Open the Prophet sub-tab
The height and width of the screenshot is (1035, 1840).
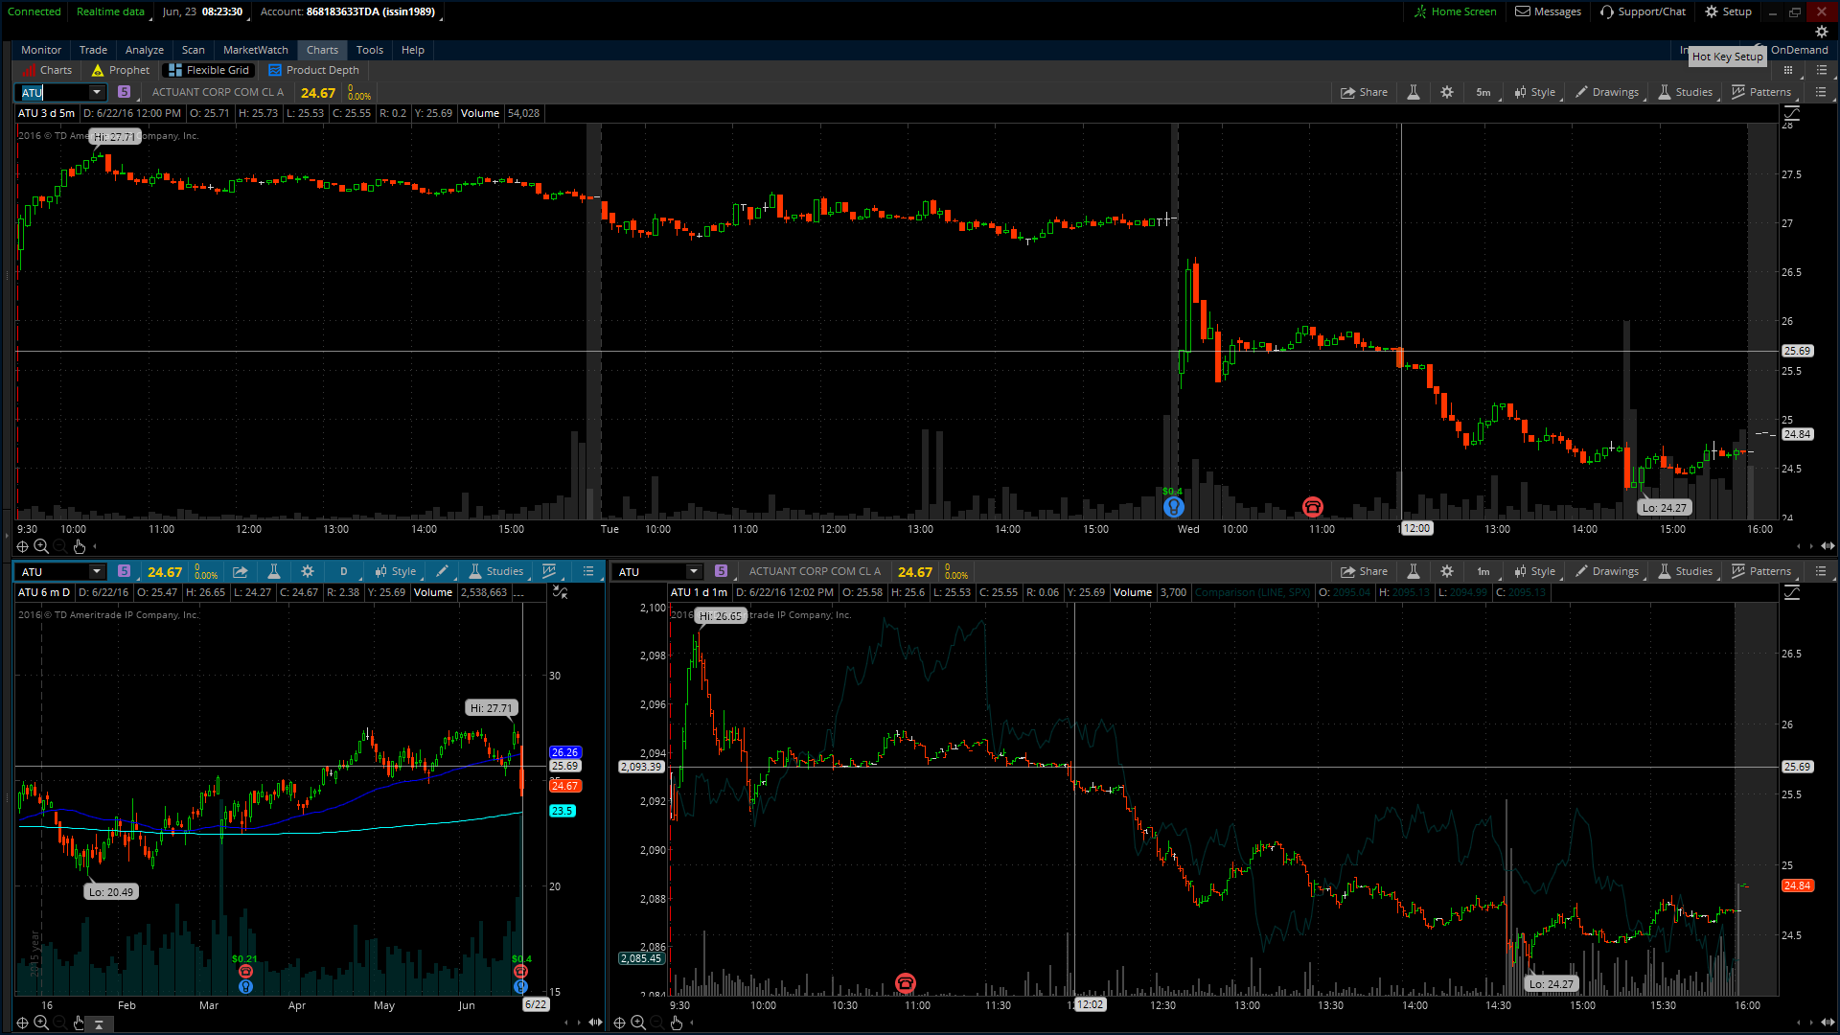click(x=121, y=70)
